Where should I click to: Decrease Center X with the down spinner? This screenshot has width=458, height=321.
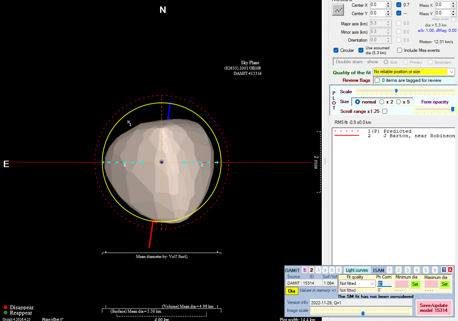pyautogui.click(x=388, y=7)
